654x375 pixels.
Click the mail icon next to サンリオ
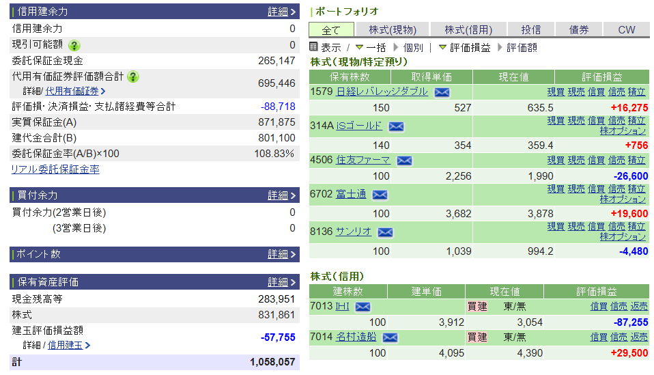click(385, 232)
